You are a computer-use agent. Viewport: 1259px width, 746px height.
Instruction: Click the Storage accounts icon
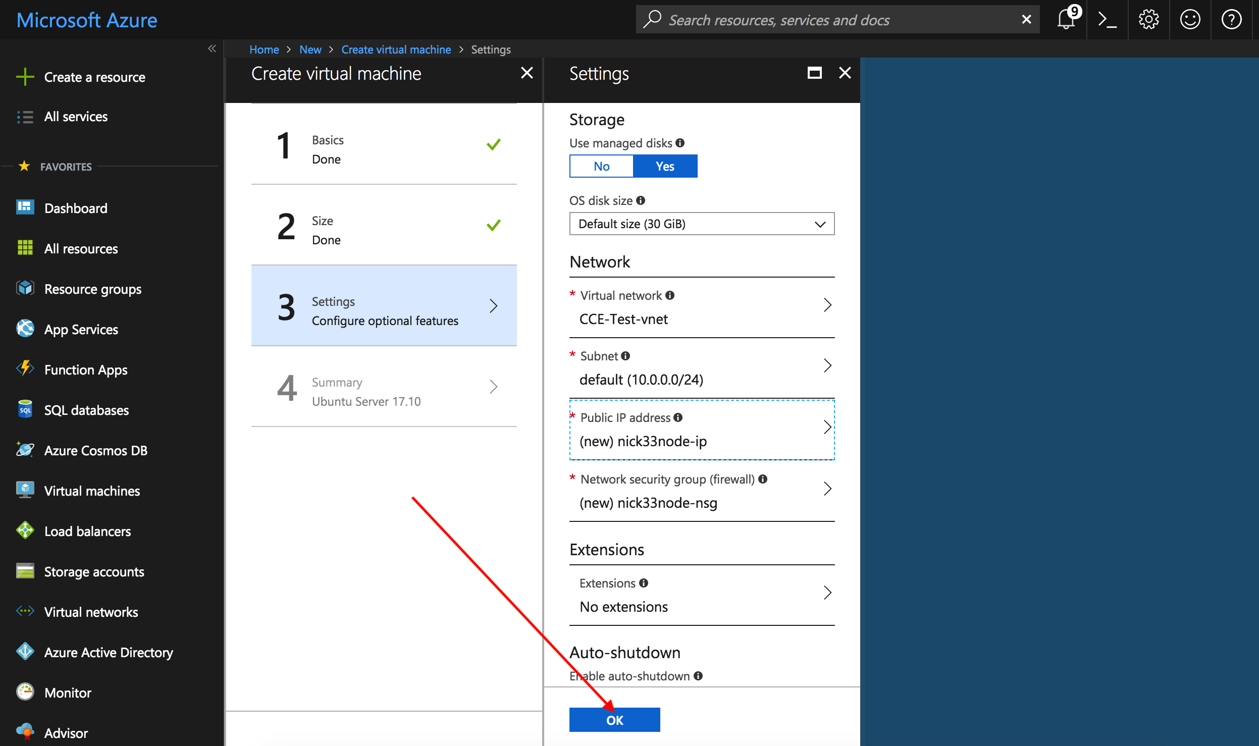point(25,571)
